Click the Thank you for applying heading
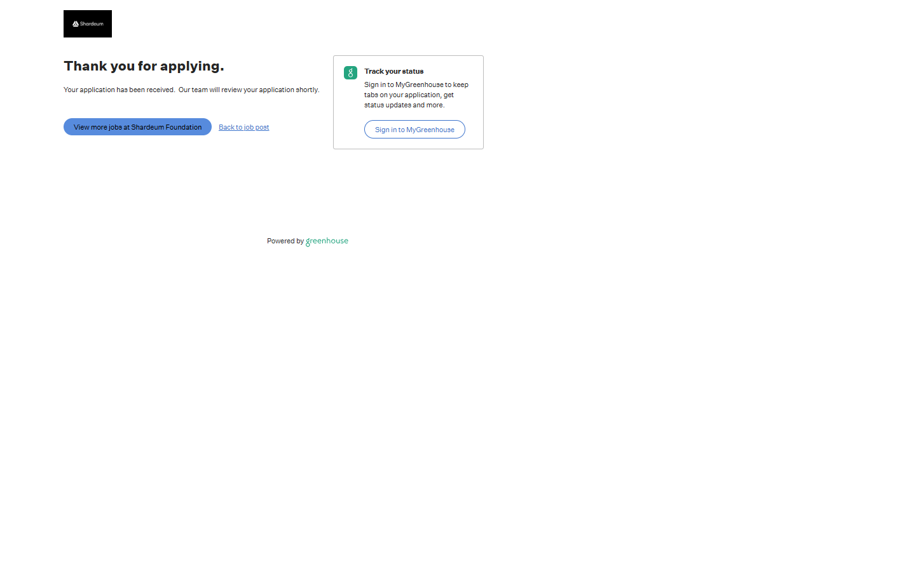923x561 pixels. (144, 66)
